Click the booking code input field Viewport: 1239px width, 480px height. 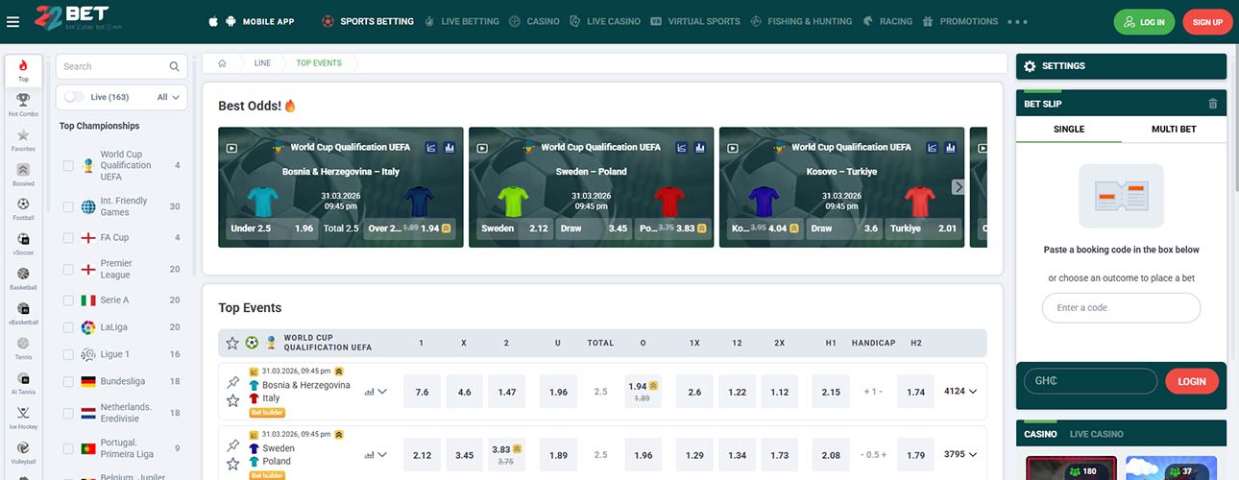1121,307
